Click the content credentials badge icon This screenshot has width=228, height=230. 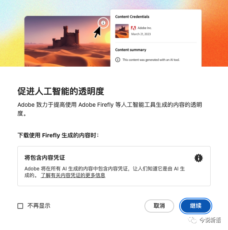pyautogui.click(x=199, y=158)
